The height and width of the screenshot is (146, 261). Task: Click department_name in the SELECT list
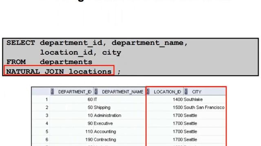pyautogui.click(x=148, y=43)
